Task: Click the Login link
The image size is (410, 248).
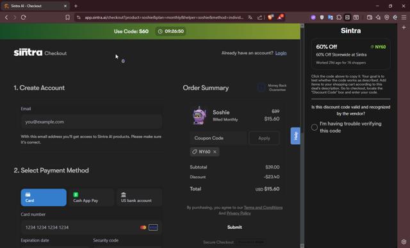Action: click(x=281, y=53)
